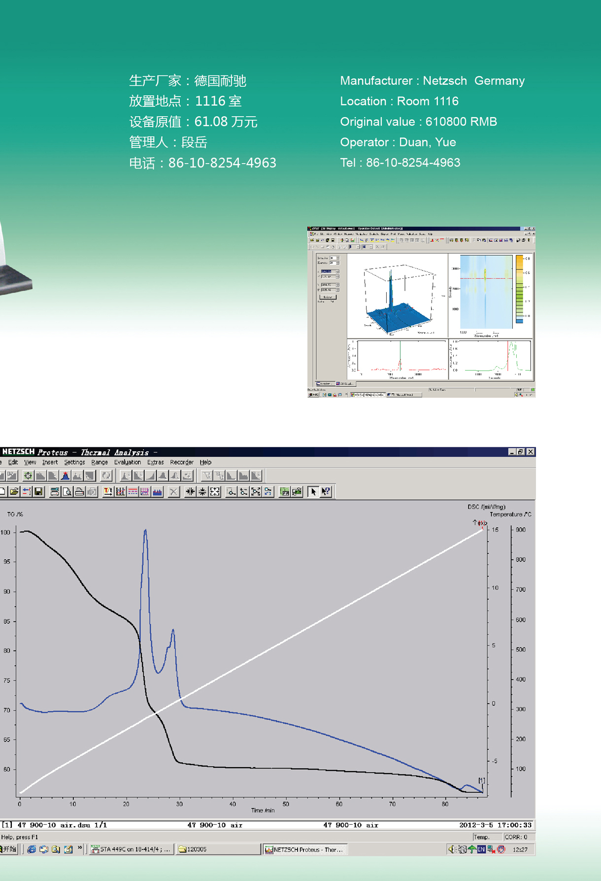The image size is (601, 881).
Task: Click the speaker volume icon in system tray
Action: [451, 849]
